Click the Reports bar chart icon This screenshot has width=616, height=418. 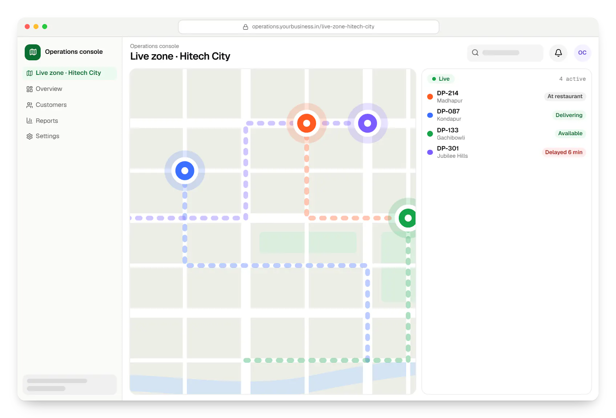[29, 121]
